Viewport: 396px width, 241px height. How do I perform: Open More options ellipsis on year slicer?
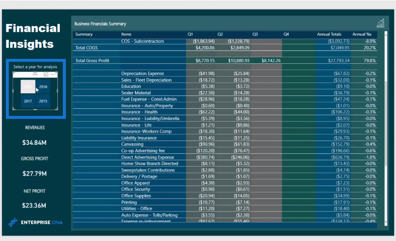(53, 74)
